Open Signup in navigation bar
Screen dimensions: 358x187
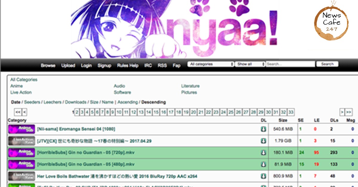click(x=104, y=66)
